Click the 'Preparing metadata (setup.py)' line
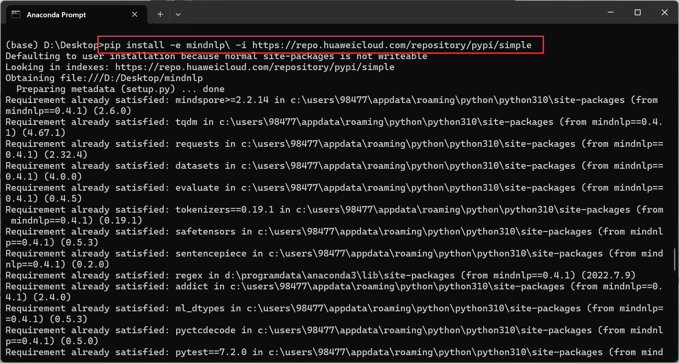This screenshot has height=363, width=679. (x=96, y=89)
